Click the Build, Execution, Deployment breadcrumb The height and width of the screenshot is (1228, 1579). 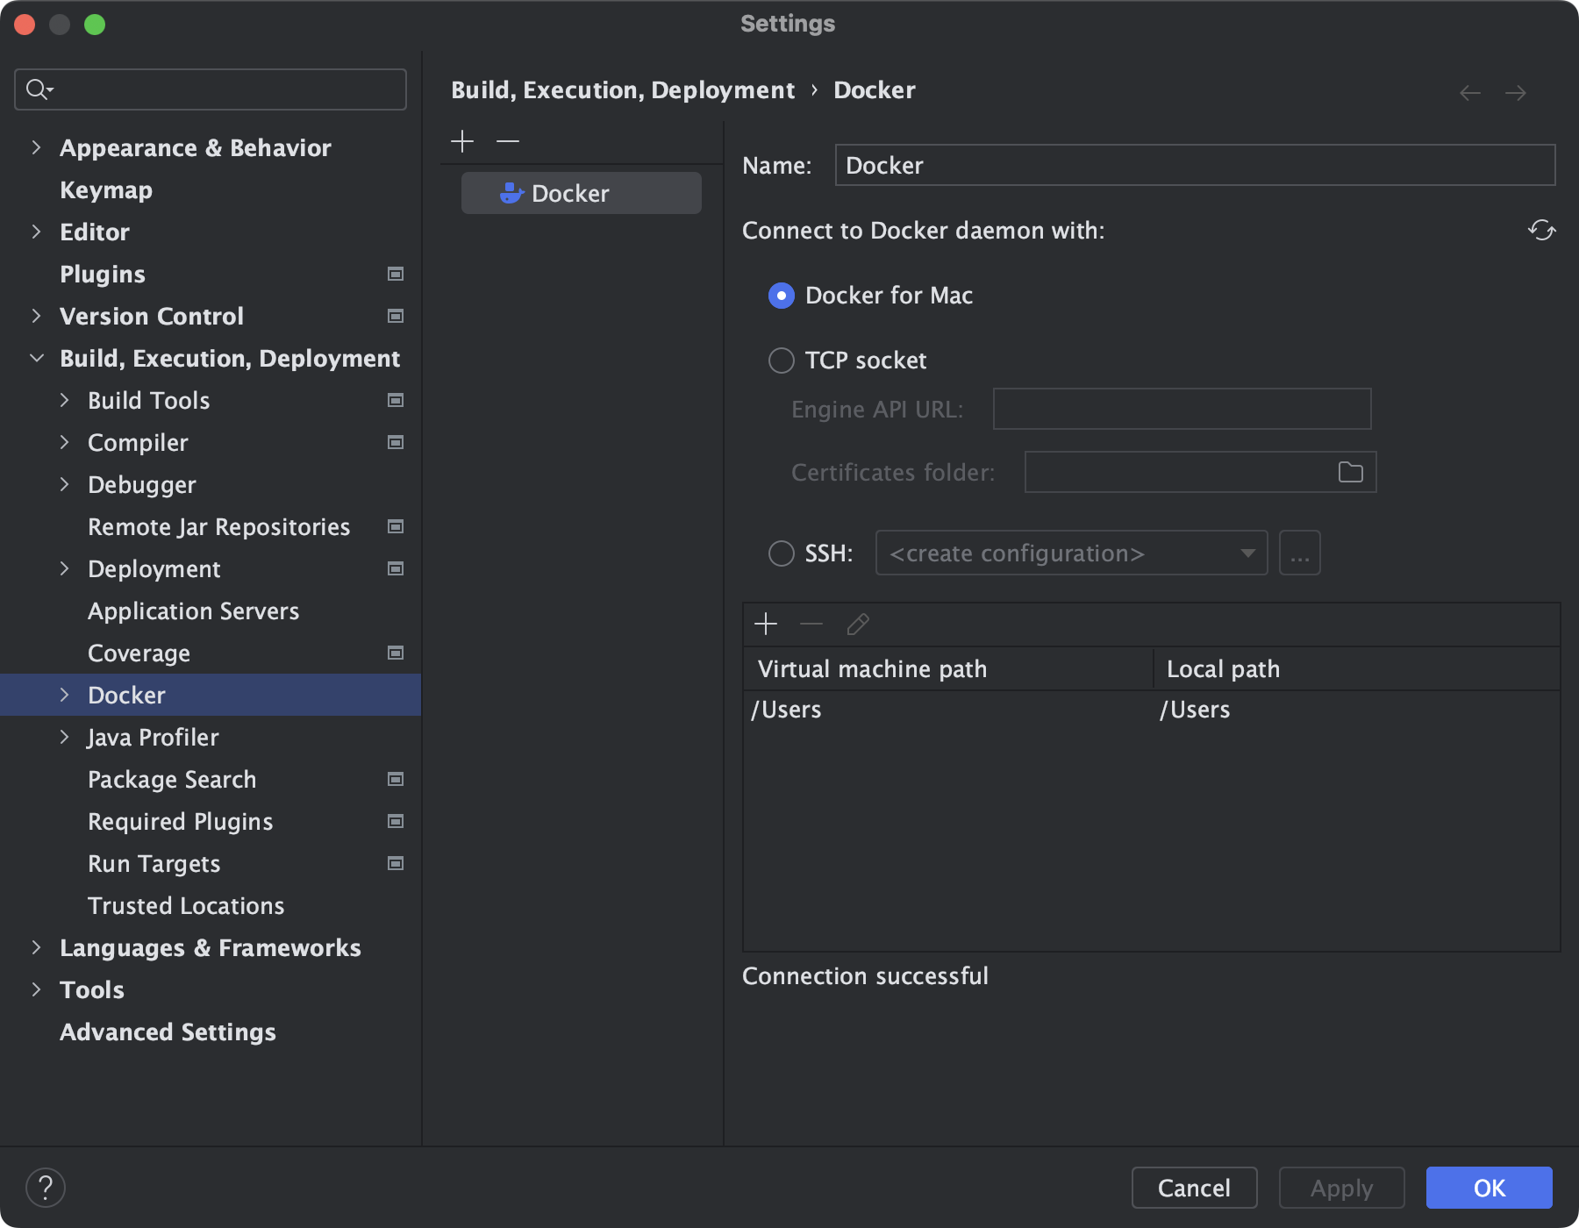623,89
